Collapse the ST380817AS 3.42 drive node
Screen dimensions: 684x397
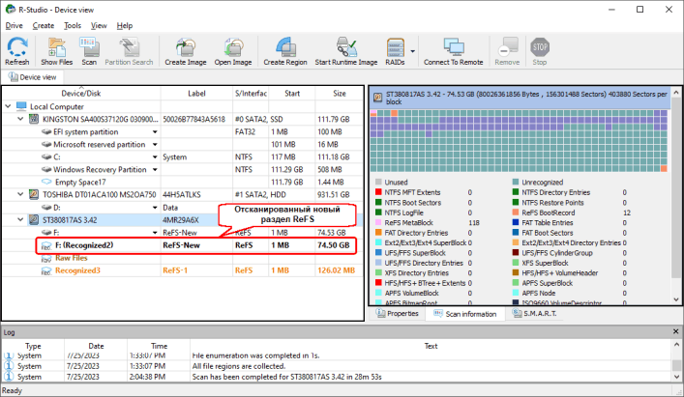point(20,219)
